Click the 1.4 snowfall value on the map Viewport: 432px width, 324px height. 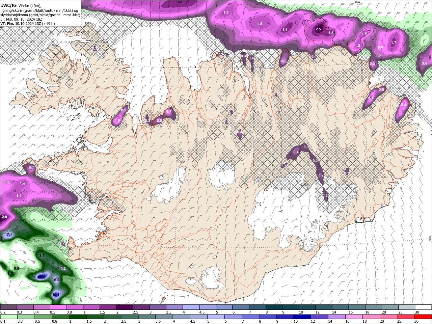tap(23, 184)
